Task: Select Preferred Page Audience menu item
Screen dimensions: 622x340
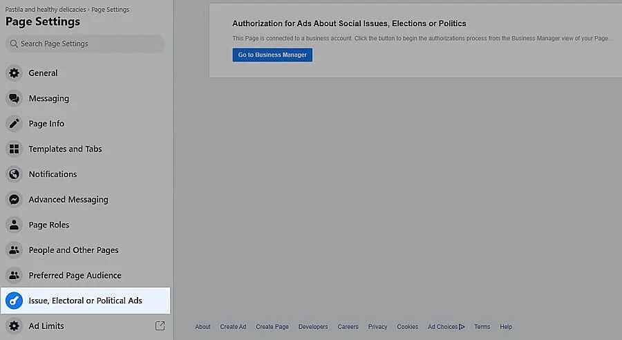Action: (x=75, y=275)
